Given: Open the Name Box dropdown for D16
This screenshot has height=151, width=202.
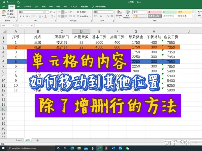Looking at the screenshot, I should [x=13, y=25].
